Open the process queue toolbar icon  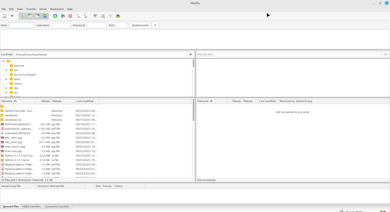(x=63, y=16)
